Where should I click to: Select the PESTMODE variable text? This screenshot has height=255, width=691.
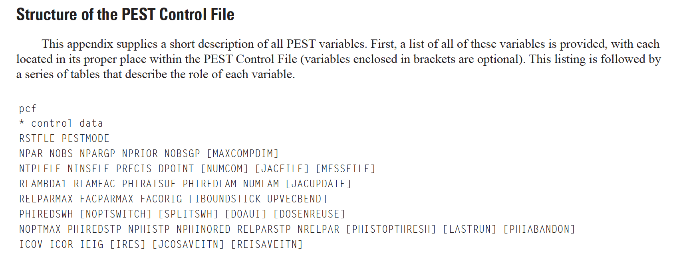pos(85,139)
